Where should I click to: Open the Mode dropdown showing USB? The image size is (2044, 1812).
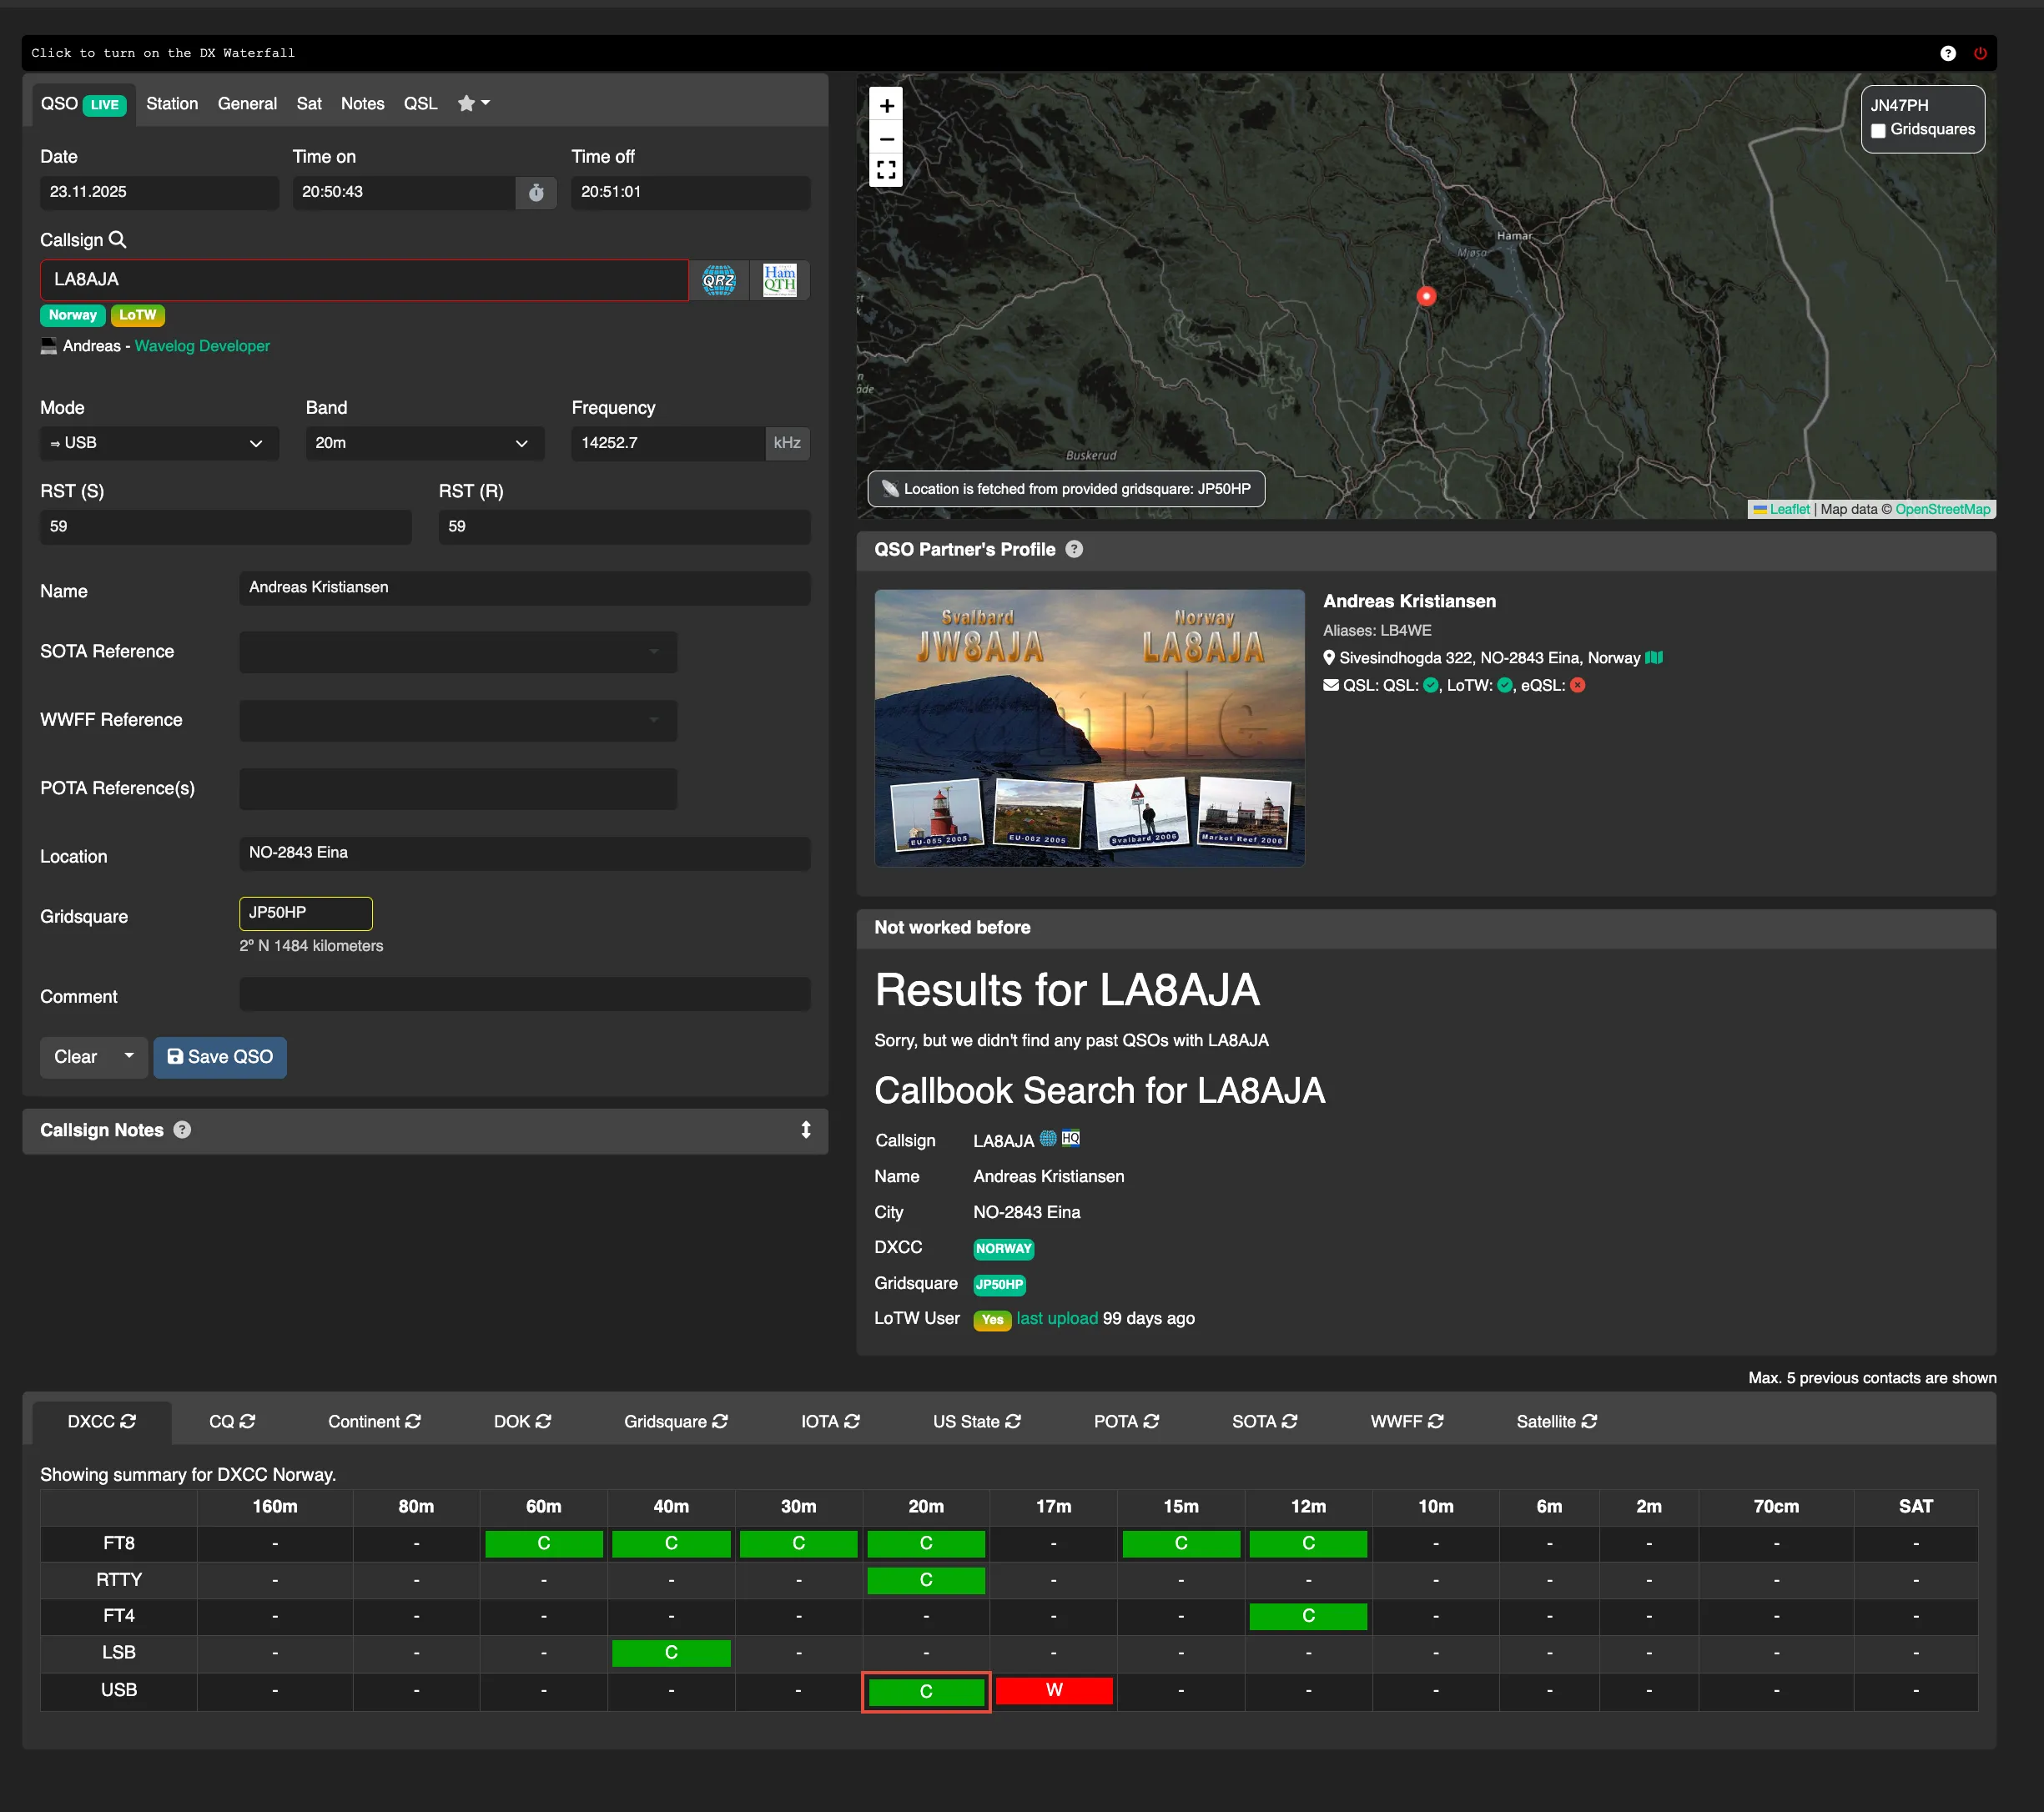(x=158, y=443)
